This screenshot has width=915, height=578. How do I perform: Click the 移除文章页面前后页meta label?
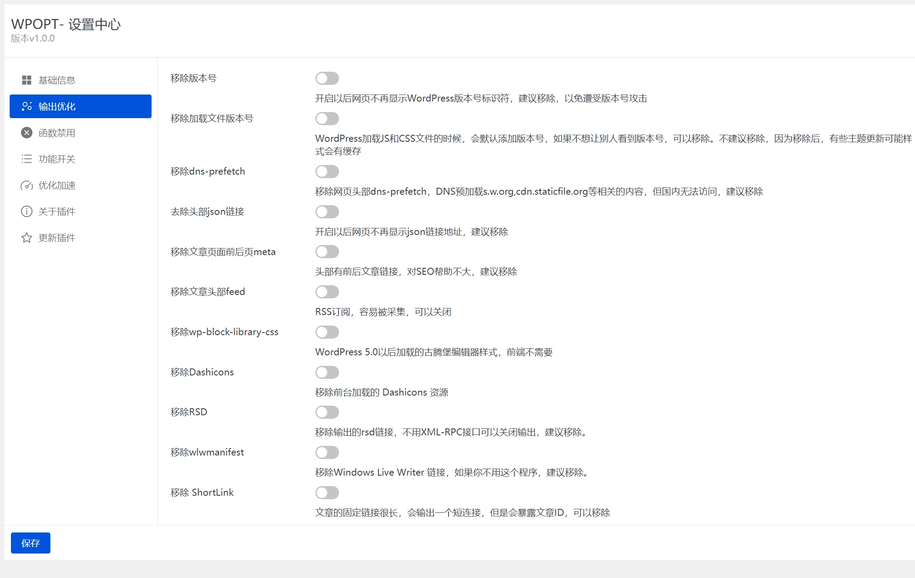point(223,252)
